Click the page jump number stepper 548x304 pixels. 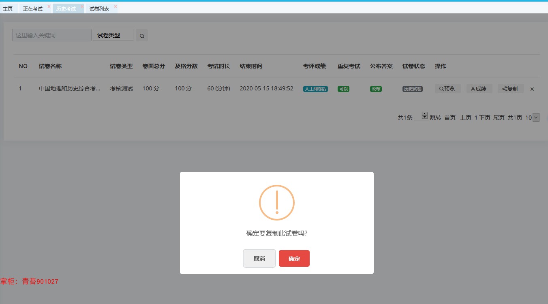[x=425, y=116]
